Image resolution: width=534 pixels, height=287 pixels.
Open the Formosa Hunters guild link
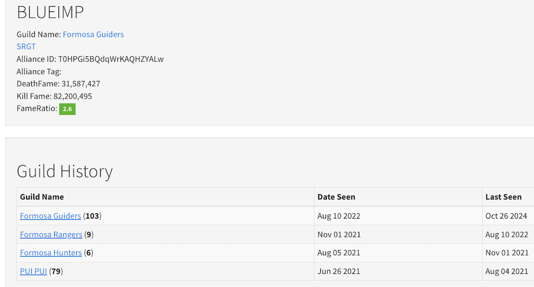51,253
